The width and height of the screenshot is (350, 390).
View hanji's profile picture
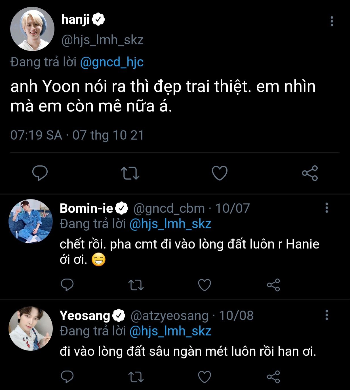click(x=32, y=29)
